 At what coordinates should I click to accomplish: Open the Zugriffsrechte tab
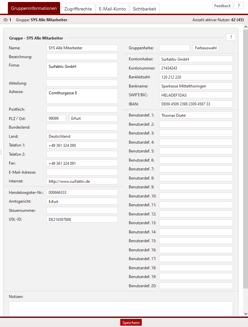(x=78, y=9)
